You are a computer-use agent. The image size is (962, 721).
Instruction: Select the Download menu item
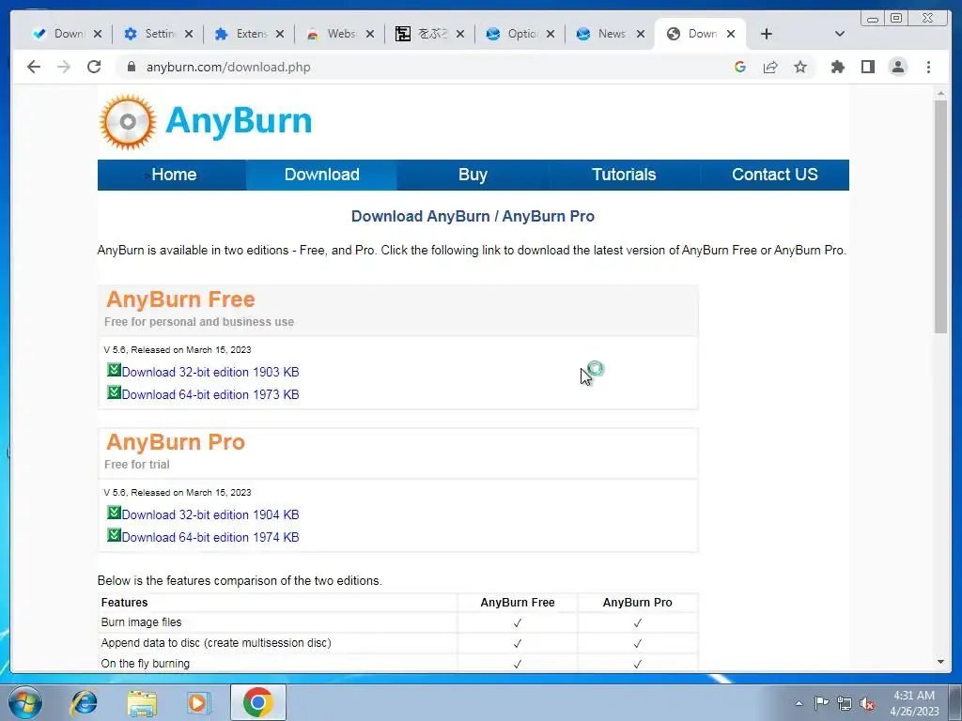(x=322, y=175)
